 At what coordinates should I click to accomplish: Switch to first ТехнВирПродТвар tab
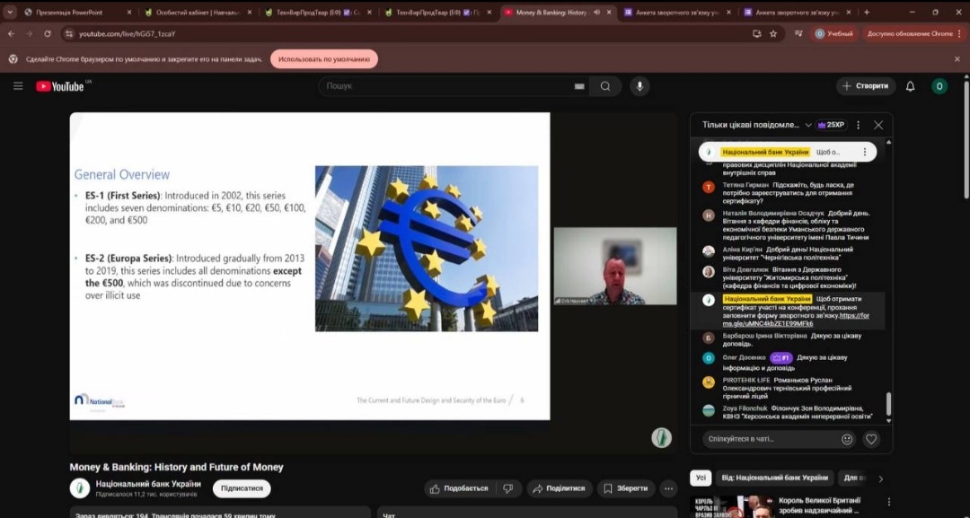pos(319,13)
